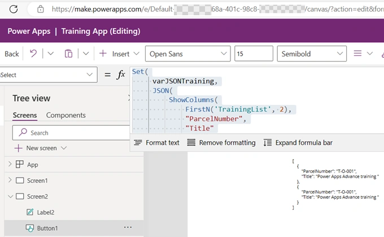The width and height of the screenshot is (384, 237).
Task: Open the paste options dropdown arrow
Action: pos(86,54)
